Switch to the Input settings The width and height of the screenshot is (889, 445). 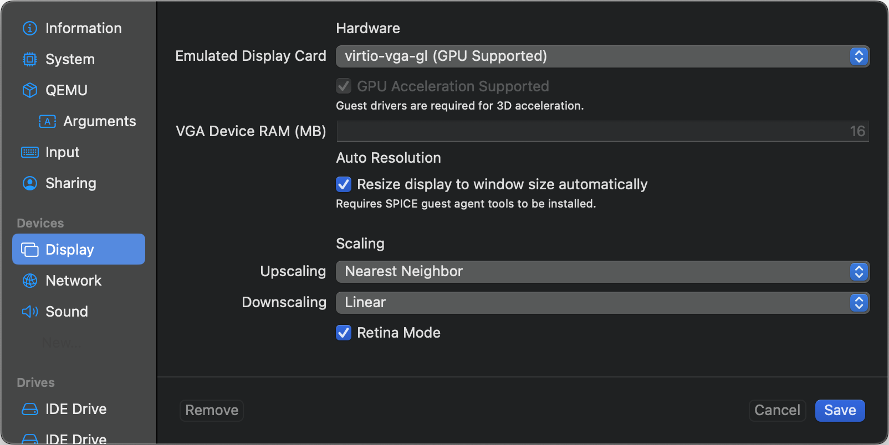pyautogui.click(x=79, y=152)
